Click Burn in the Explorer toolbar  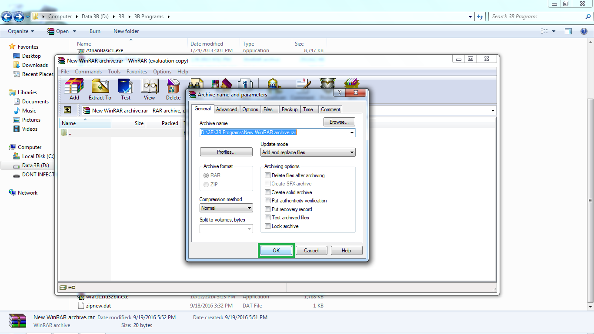(95, 31)
